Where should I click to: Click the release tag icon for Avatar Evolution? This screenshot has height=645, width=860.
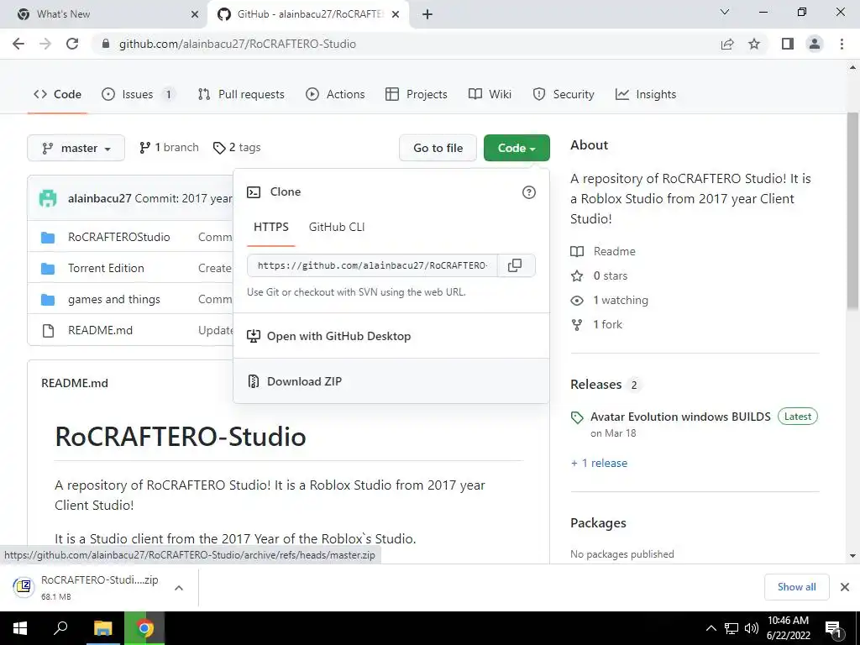[x=577, y=418]
